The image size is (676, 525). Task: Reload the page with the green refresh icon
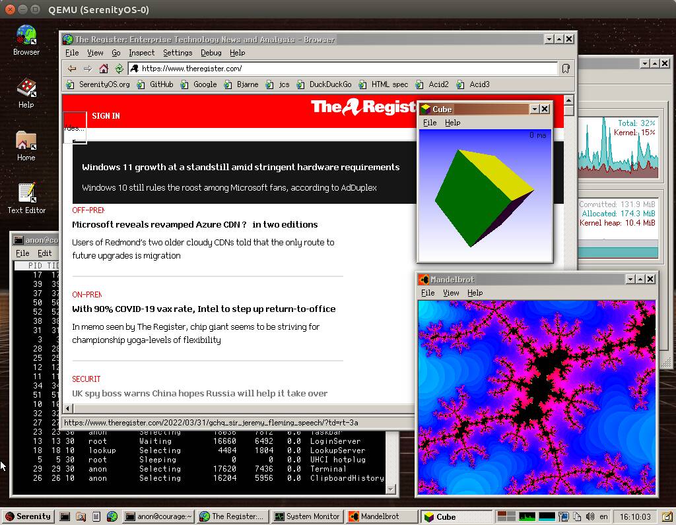[x=119, y=69]
